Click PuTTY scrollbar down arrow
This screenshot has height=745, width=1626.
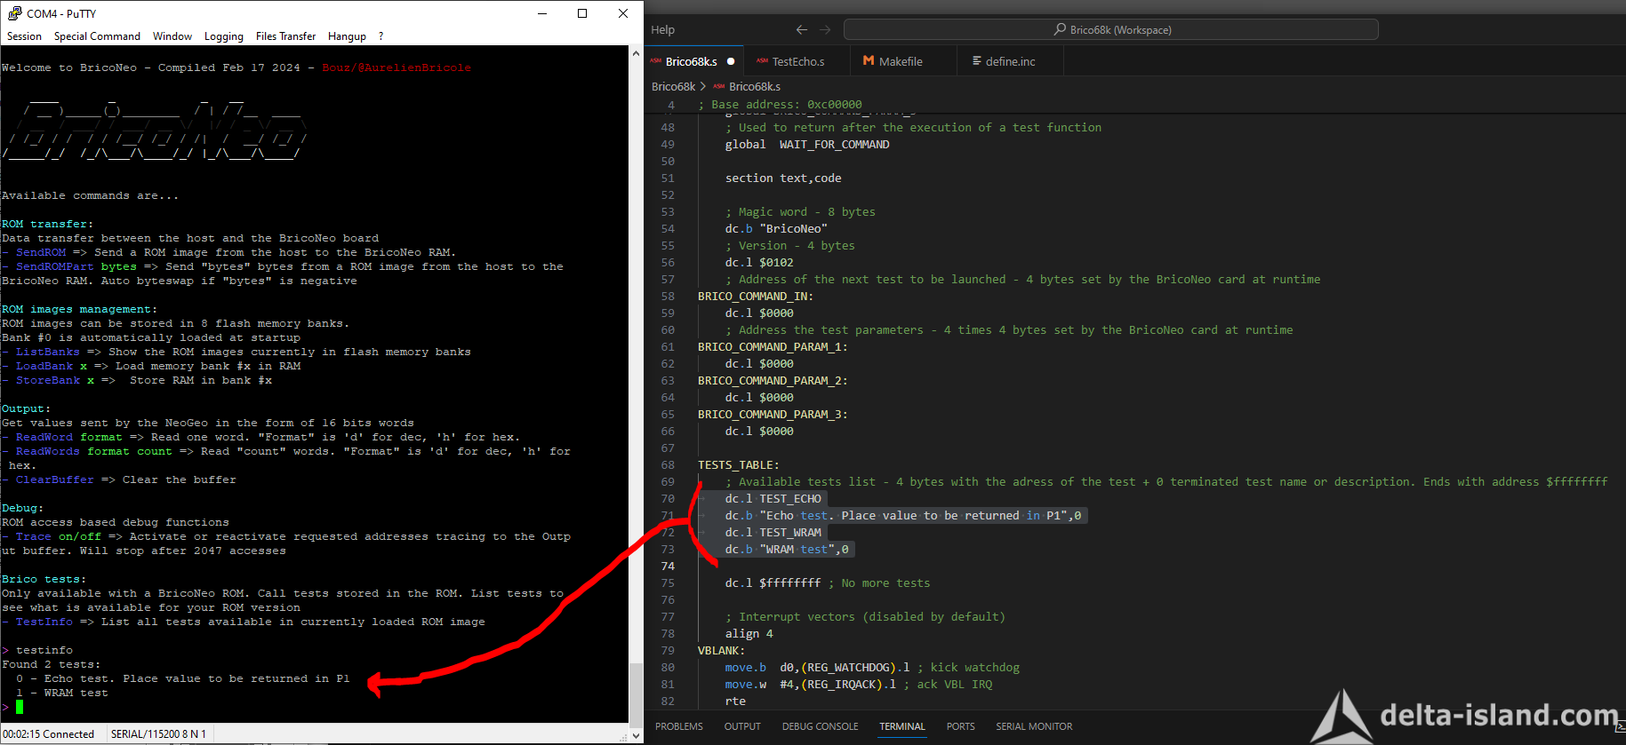coord(636,734)
